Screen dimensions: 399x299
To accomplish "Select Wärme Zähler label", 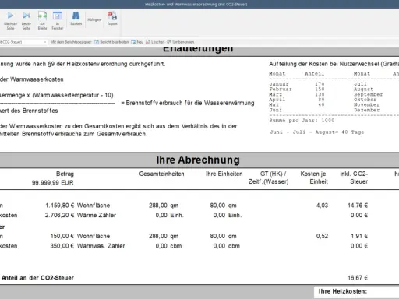I will (x=97, y=215).
